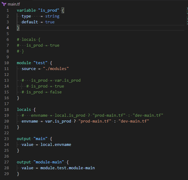188x180 pixels.
Task: Click 'local.envname' on line 24
Action: pos(56,145)
